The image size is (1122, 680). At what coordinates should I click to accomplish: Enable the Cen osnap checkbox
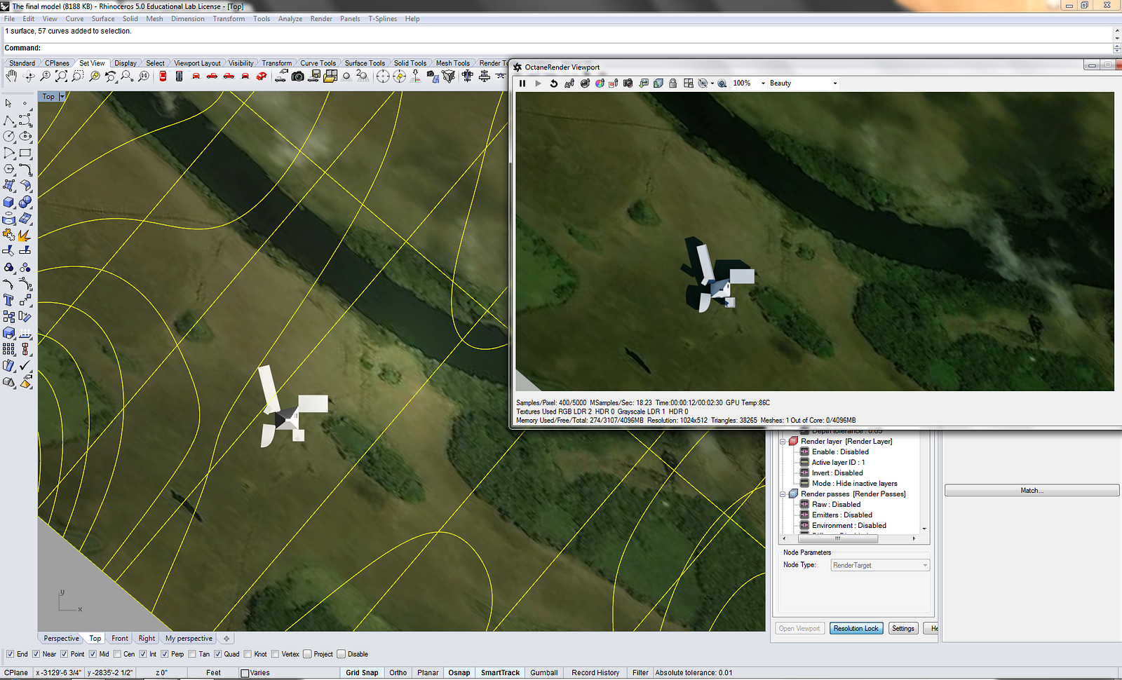pyautogui.click(x=117, y=654)
